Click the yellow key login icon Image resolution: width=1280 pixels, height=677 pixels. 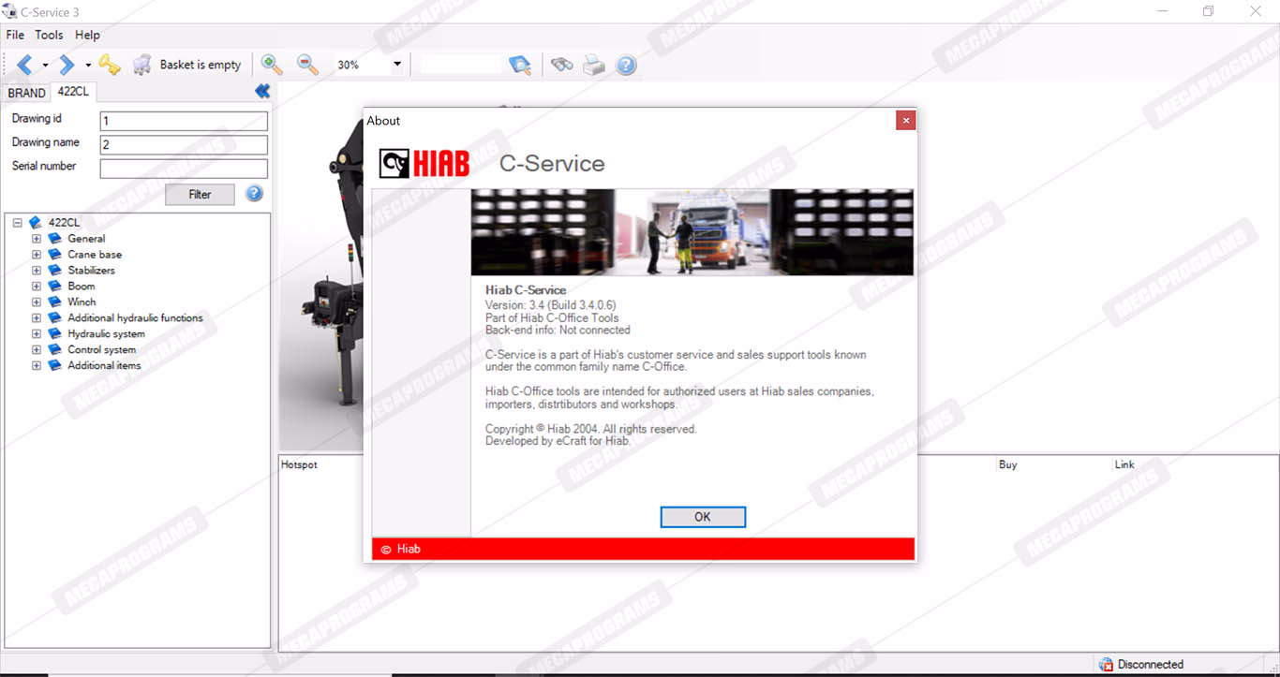(110, 65)
